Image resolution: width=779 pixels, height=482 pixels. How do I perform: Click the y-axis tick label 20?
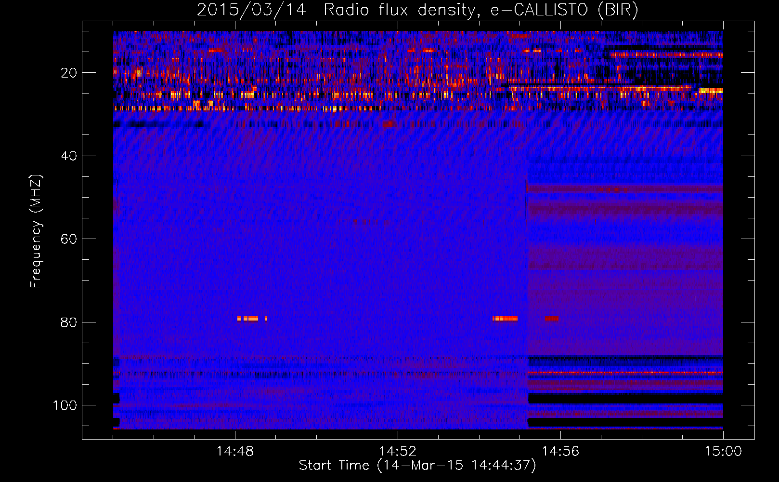[x=69, y=73]
